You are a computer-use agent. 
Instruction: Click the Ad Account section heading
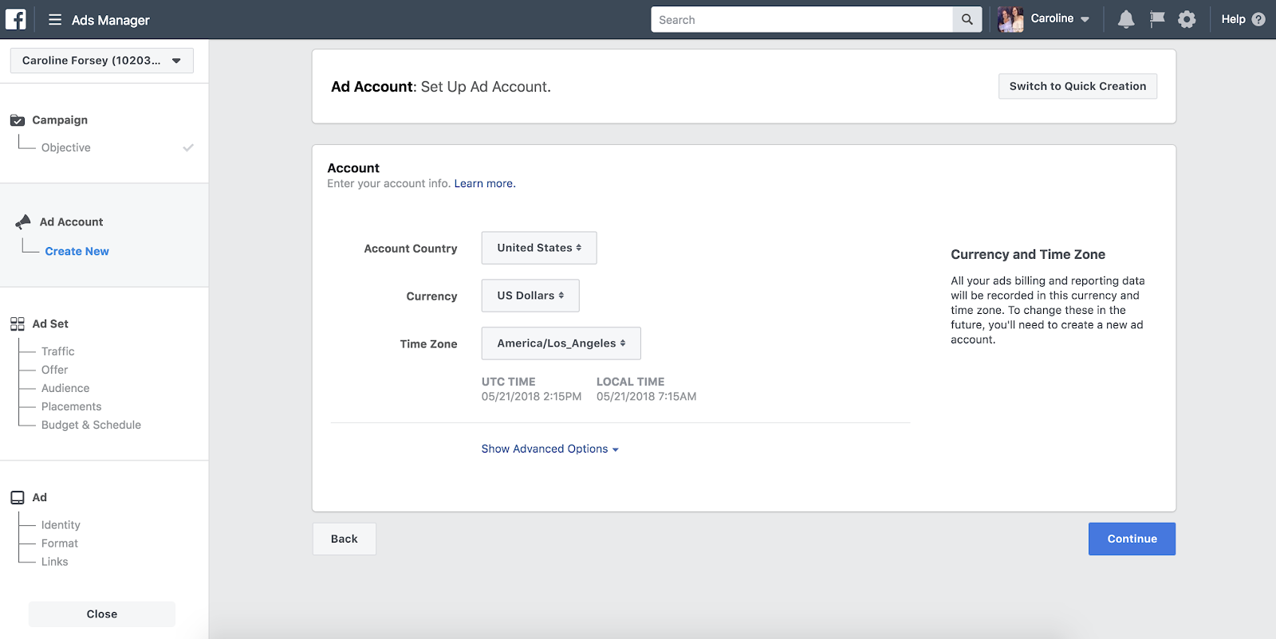click(72, 222)
